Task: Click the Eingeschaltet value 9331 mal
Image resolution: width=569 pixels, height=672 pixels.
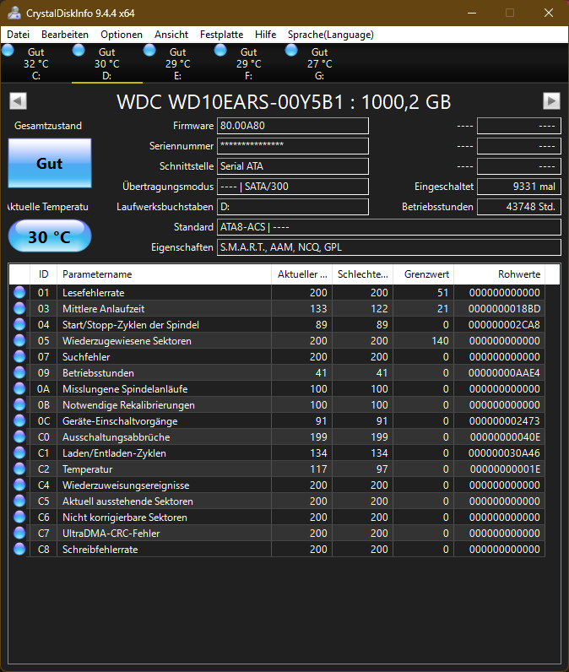Action: [519, 187]
